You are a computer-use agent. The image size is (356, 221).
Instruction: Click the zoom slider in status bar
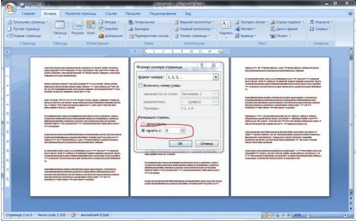pos(326,215)
